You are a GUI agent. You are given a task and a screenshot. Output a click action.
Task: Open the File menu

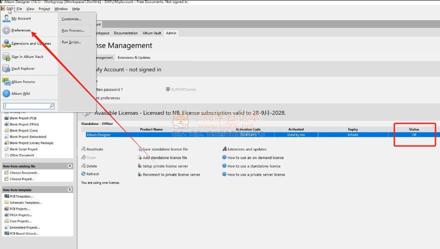click(x=19, y=9)
